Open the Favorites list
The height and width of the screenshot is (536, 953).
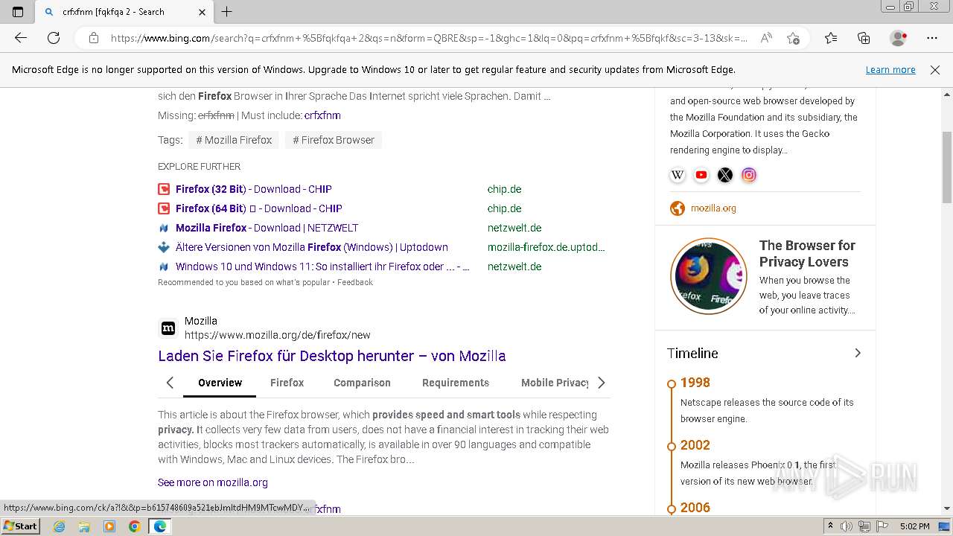click(831, 38)
